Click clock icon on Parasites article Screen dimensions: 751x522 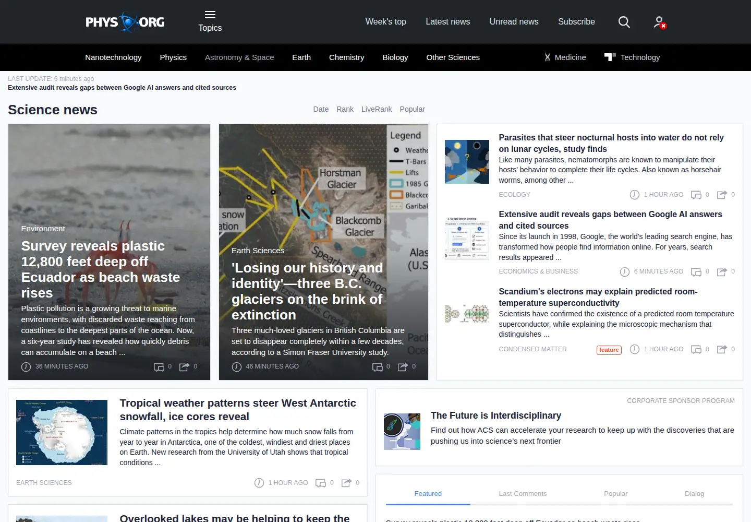tap(635, 195)
